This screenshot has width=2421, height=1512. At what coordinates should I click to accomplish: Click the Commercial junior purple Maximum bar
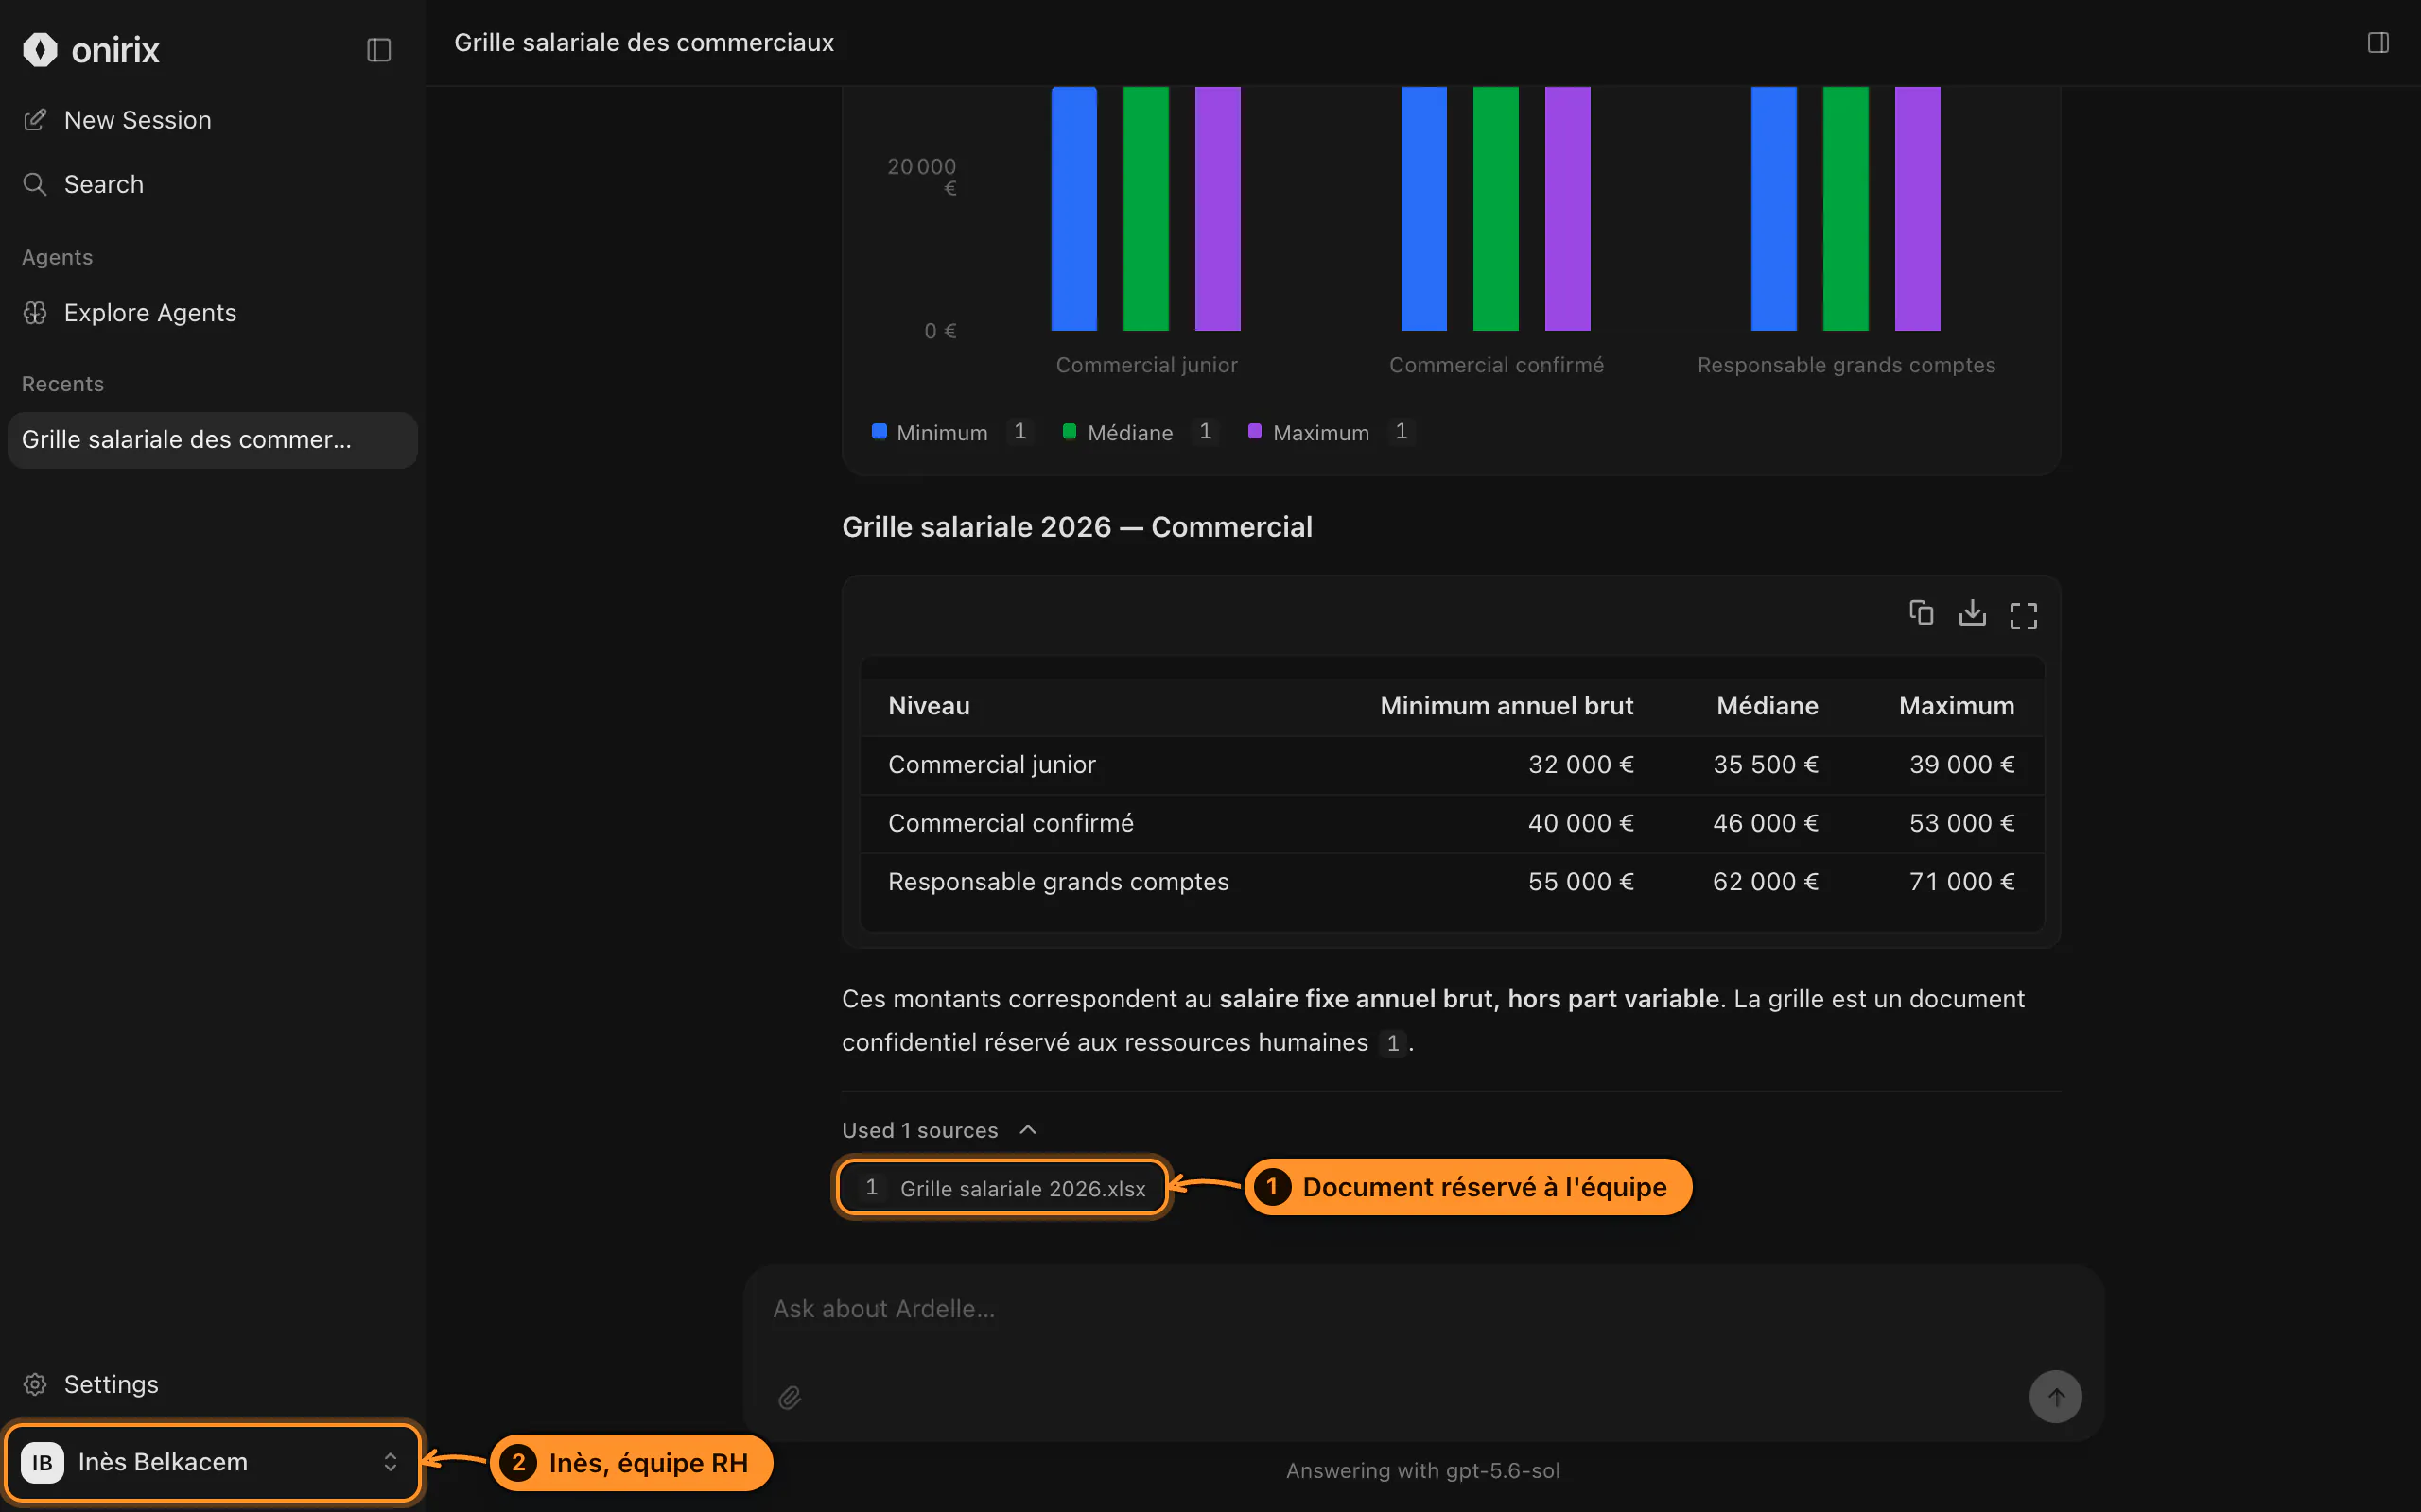click(1216, 208)
